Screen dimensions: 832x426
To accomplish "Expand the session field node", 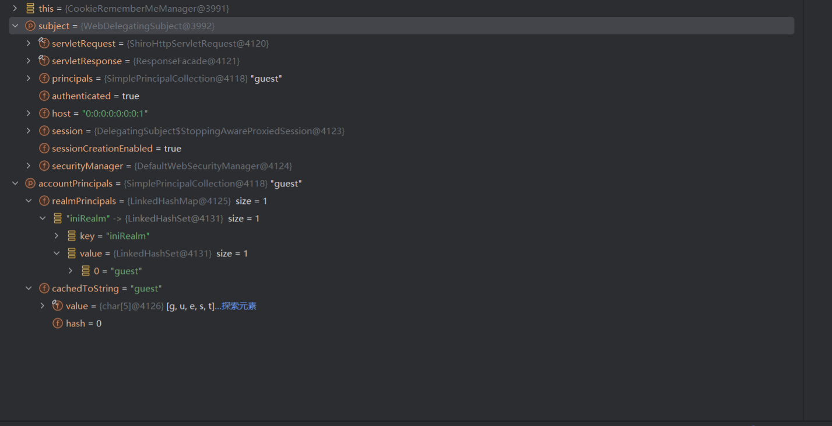I will [29, 131].
